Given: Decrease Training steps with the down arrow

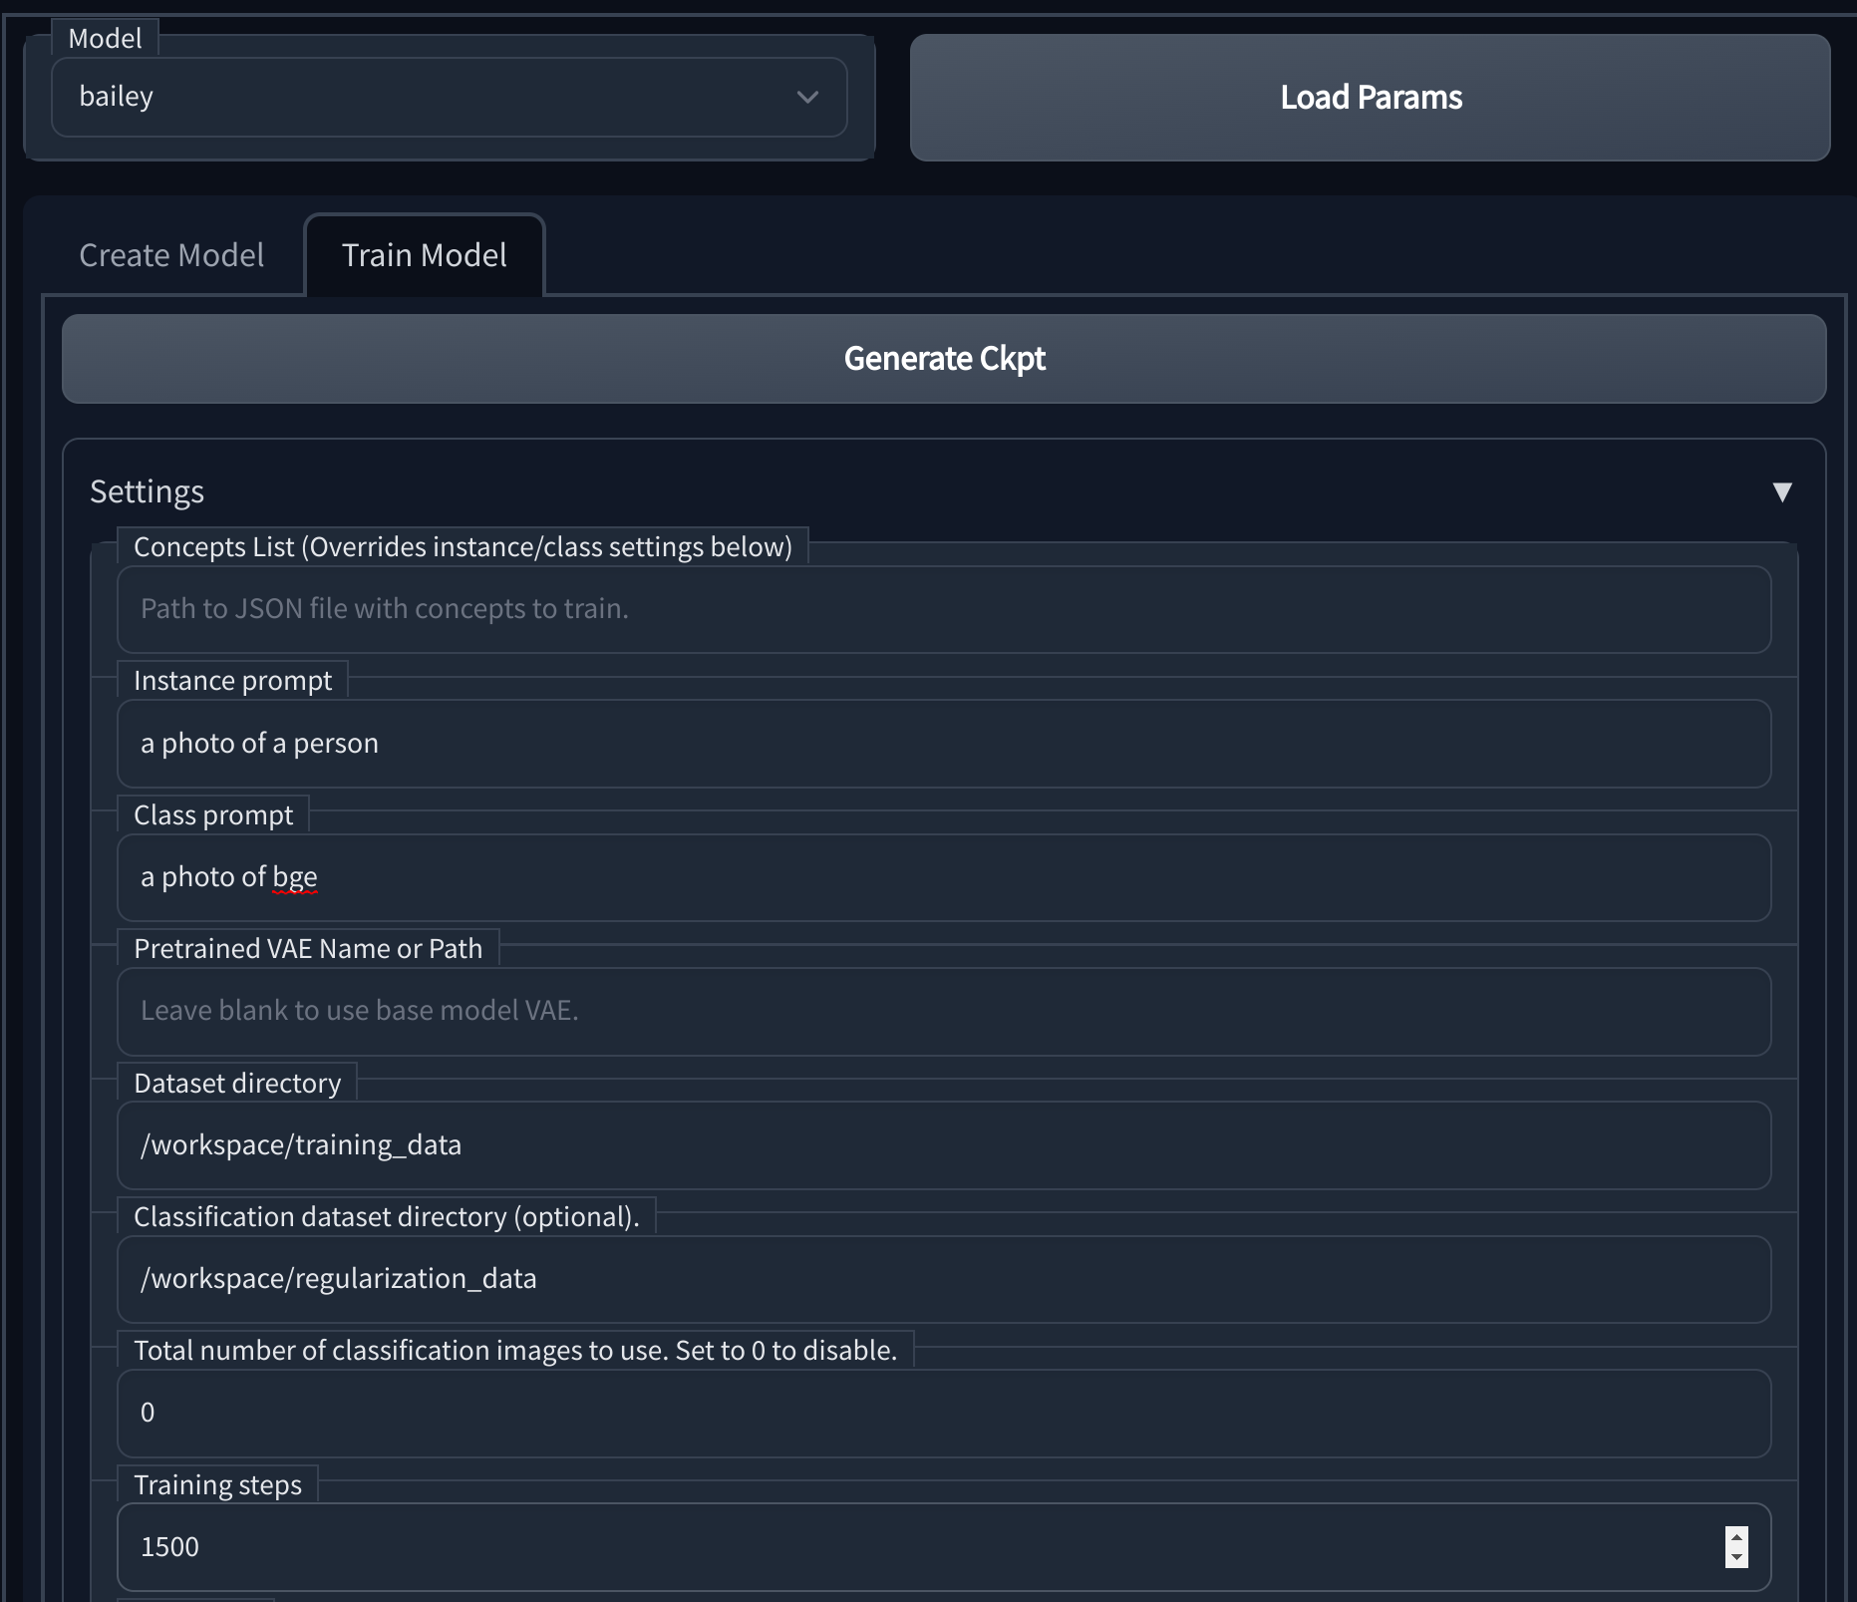Looking at the screenshot, I should [x=1736, y=1557].
